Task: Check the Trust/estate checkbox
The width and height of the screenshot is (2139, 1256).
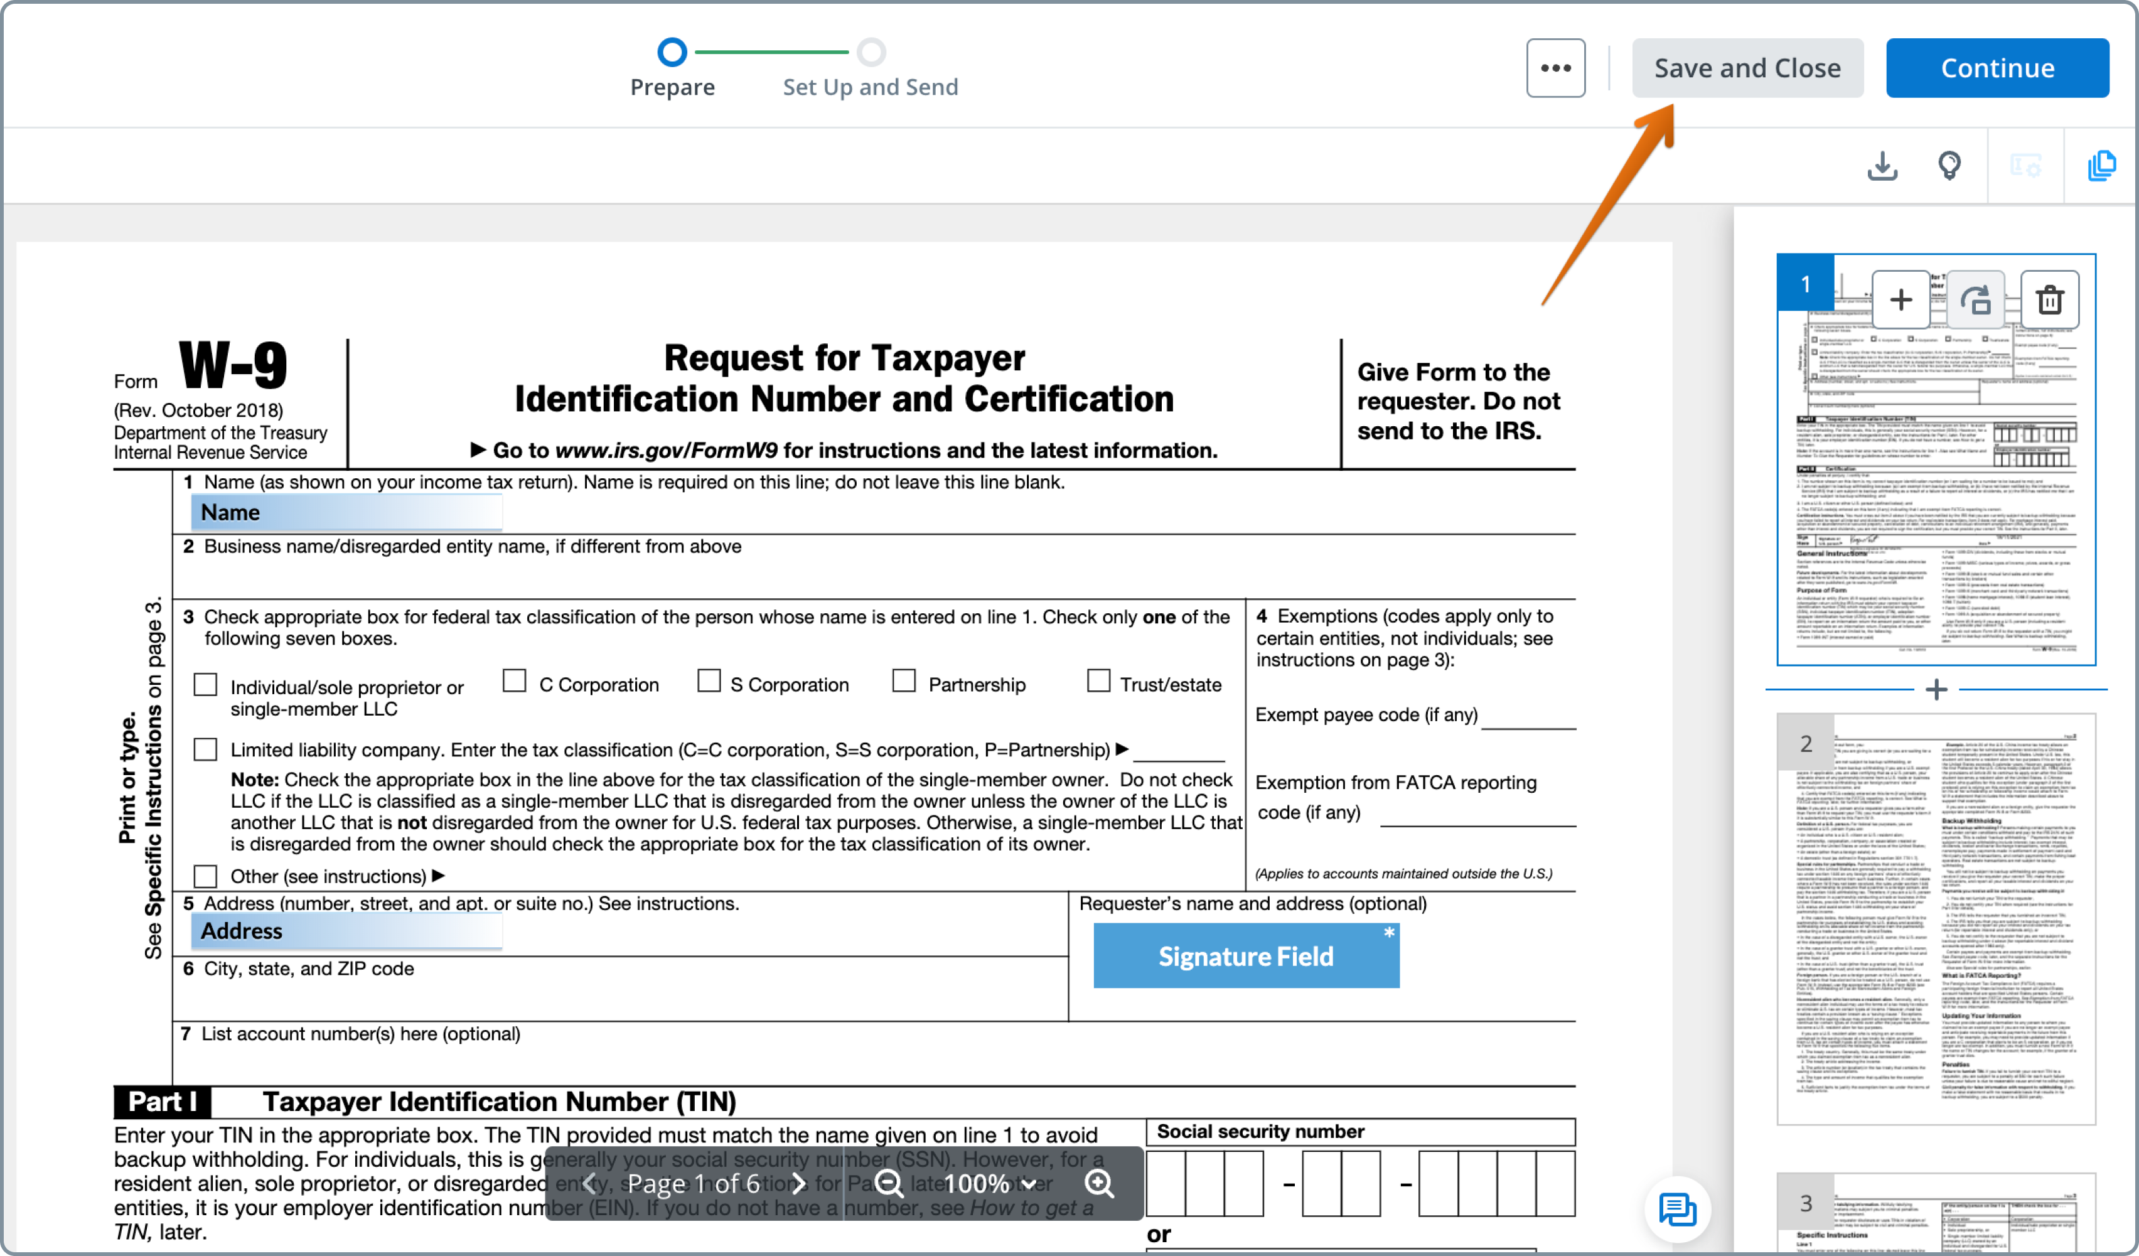Action: tap(1098, 680)
